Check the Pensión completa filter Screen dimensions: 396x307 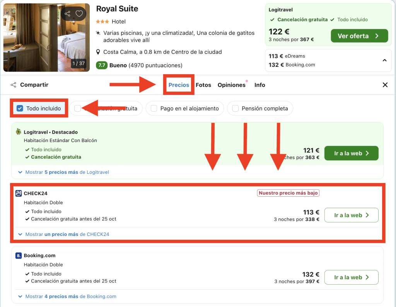(235, 109)
